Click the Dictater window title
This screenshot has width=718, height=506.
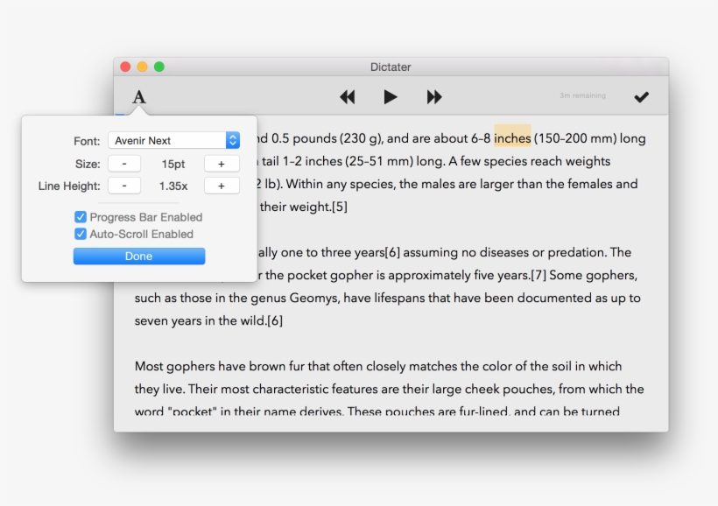pos(391,67)
